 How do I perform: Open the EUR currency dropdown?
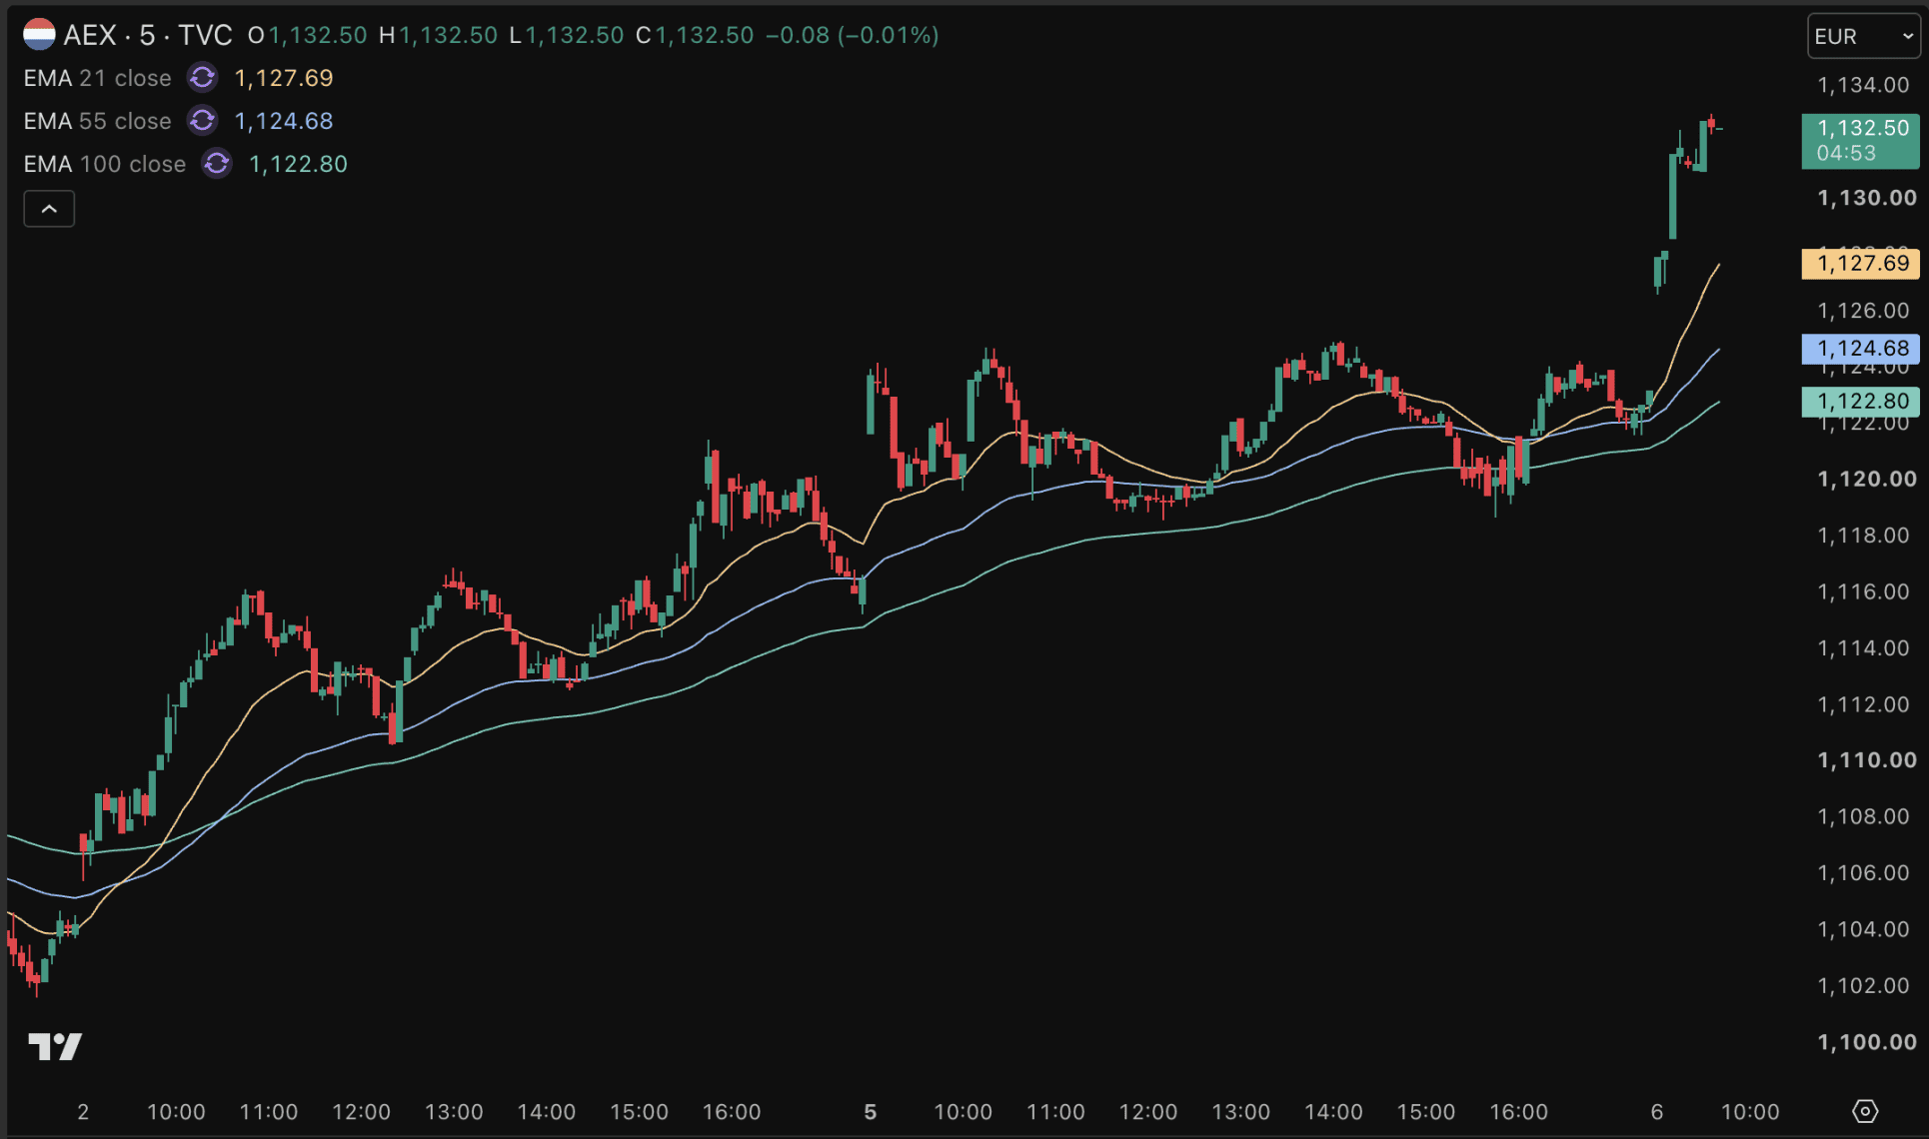pos(1863,37)
